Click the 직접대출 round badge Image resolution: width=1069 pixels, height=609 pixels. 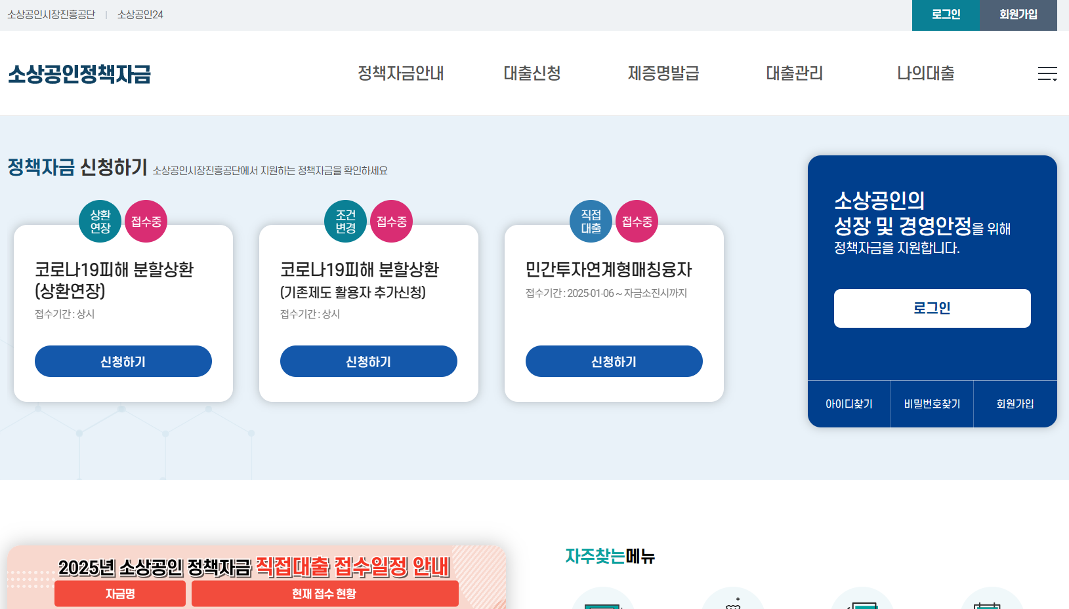pos(591,222)
